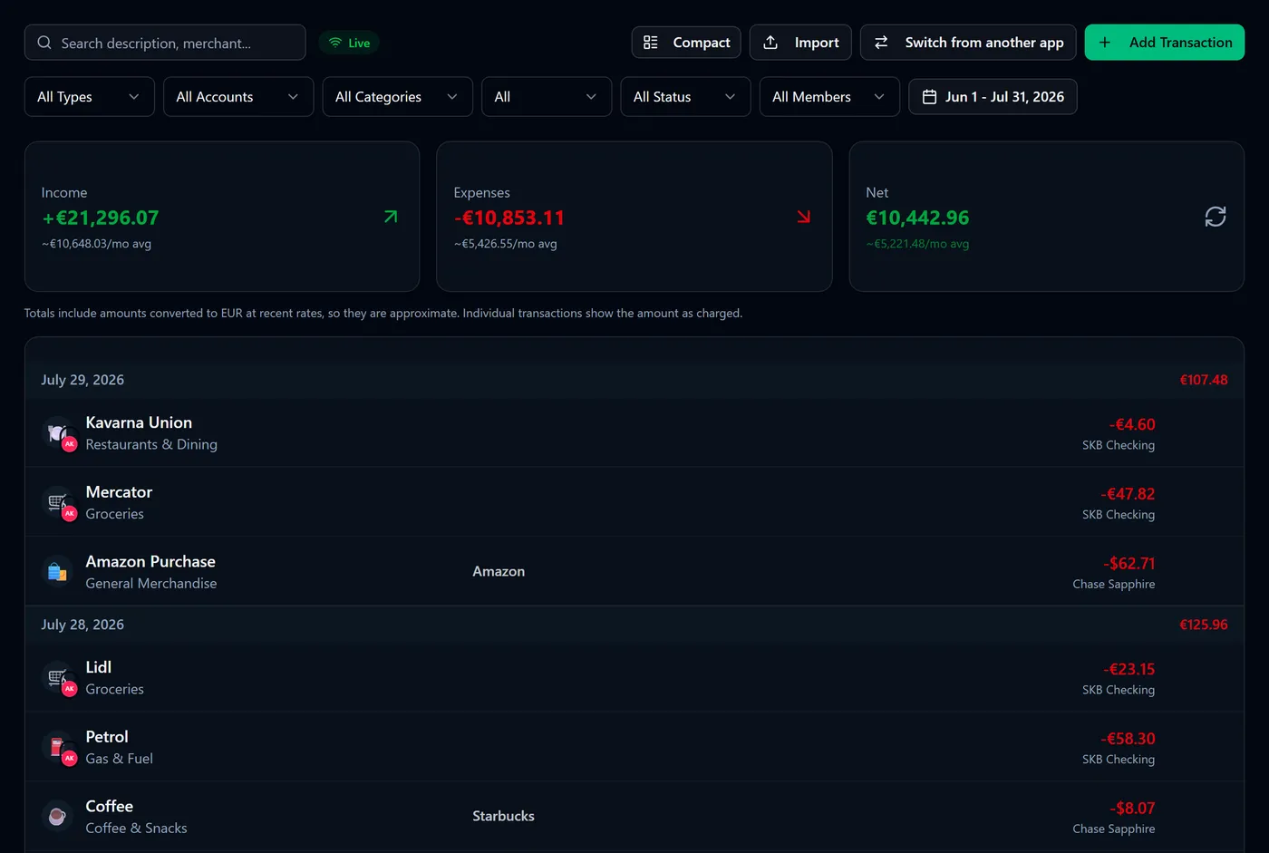Click the -€4.60 amount
Screen dimensions: 1269x853
click(x=1132, y=424)
